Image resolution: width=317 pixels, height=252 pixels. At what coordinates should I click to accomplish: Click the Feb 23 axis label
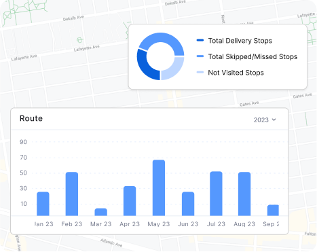(x=72, y=224)
